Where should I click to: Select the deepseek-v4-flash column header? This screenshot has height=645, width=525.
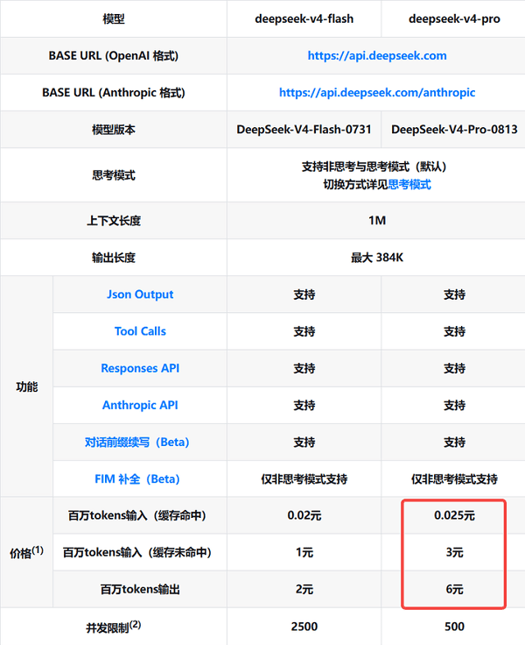[304, 19]
